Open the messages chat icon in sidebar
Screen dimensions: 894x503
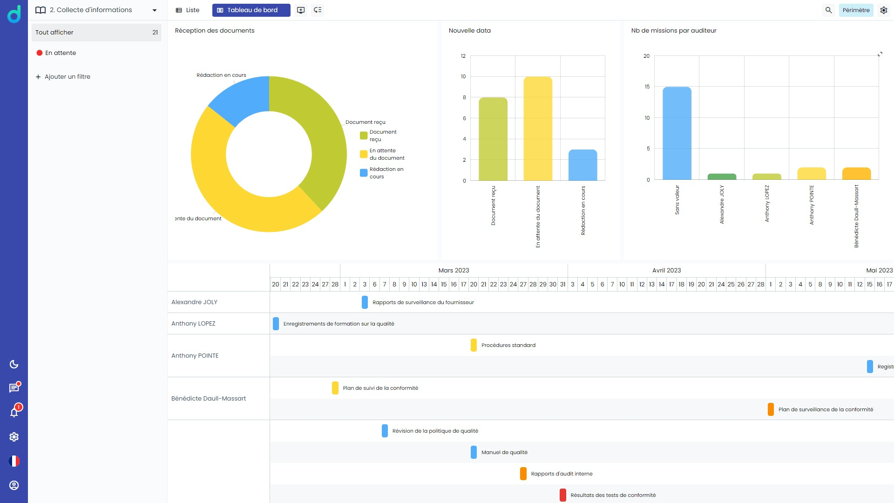pos(14,387)
